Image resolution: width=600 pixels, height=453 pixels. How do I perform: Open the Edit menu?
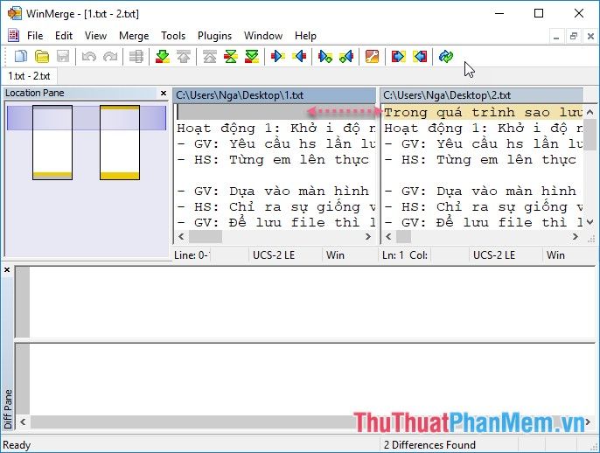64,36
